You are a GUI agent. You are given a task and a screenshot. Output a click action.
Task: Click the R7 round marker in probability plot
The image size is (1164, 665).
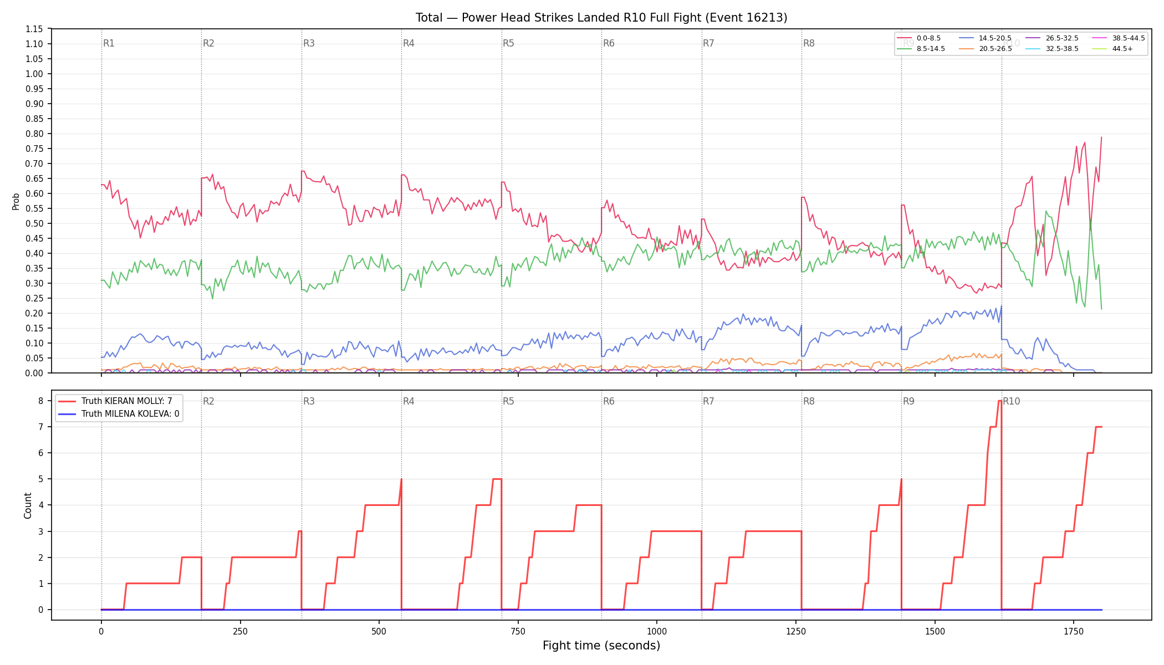coord(708,43)
